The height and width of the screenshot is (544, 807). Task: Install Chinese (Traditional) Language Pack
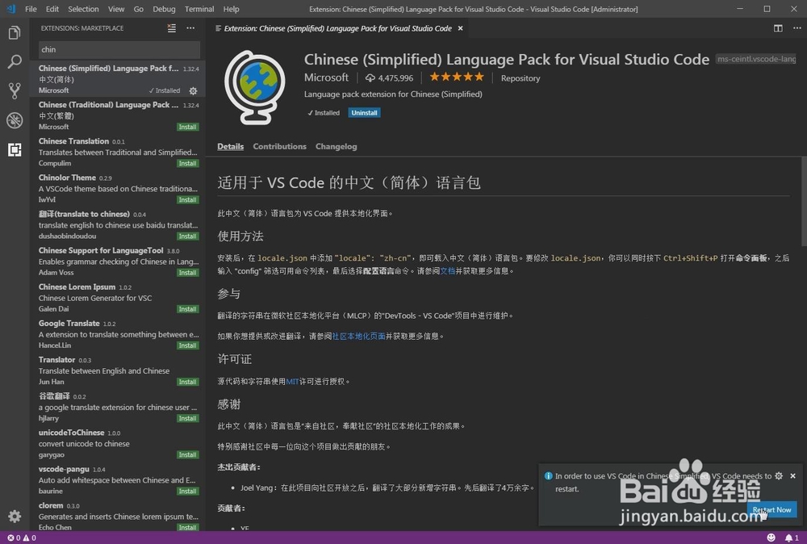click(187, 127)
